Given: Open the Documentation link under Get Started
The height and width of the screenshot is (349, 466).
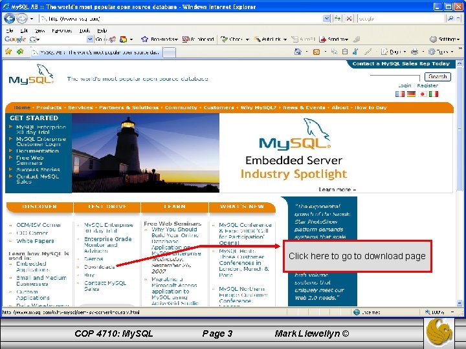Looking at the screenshot, I should coord(38,151).
